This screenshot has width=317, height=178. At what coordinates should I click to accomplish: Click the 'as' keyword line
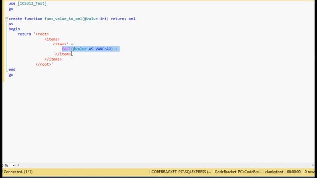[11, 24]
